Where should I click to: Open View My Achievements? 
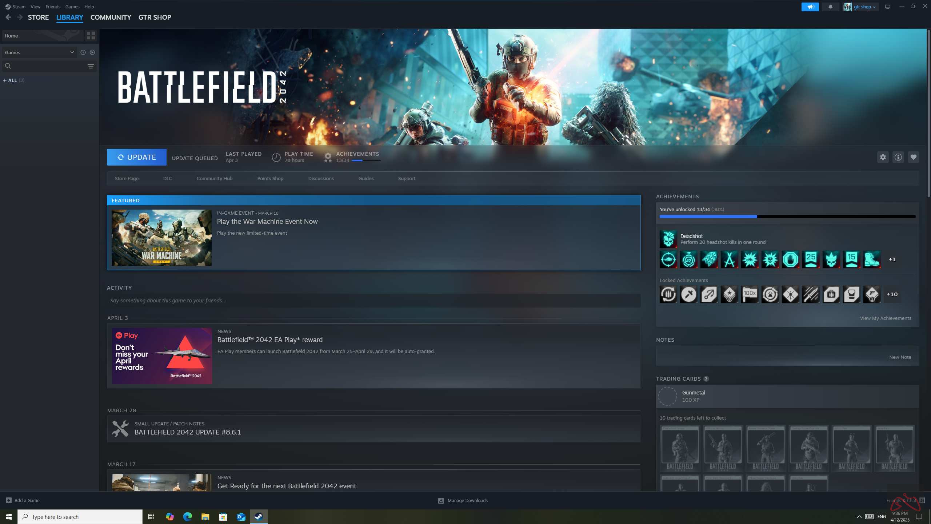pyautogui.click(x=885, y=318)
